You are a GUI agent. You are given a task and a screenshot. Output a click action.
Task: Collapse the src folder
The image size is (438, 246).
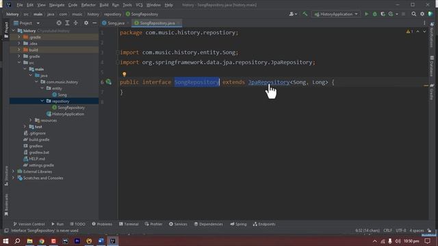19,62
